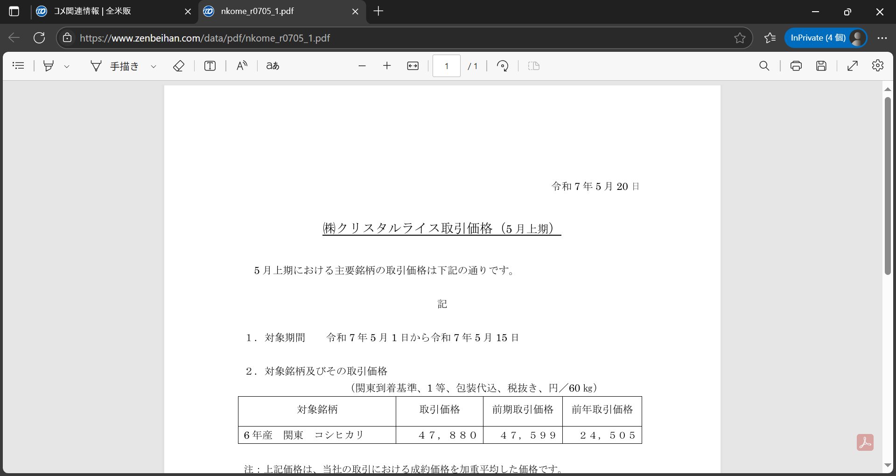Select the 手描き draw tool

pos(115,66)
